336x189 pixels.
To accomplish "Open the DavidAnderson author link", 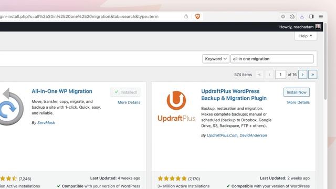I will tap(253, 135).
